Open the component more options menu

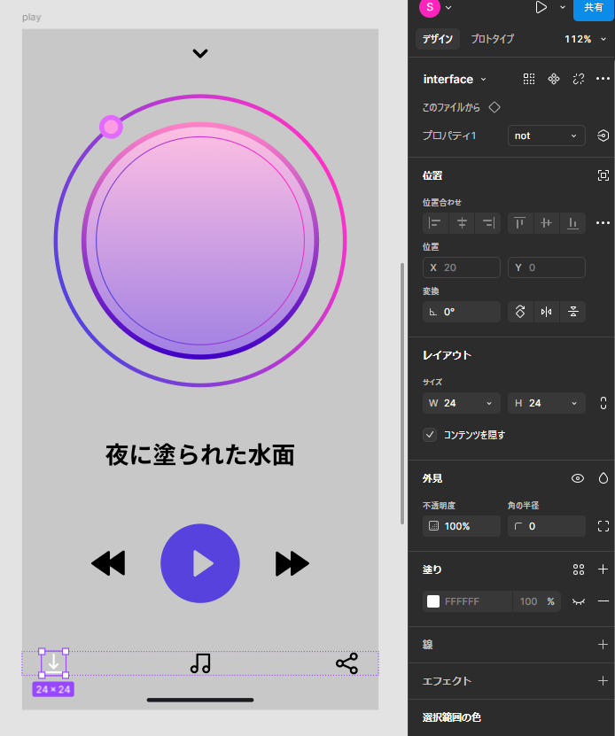click(x=603, y=79)
